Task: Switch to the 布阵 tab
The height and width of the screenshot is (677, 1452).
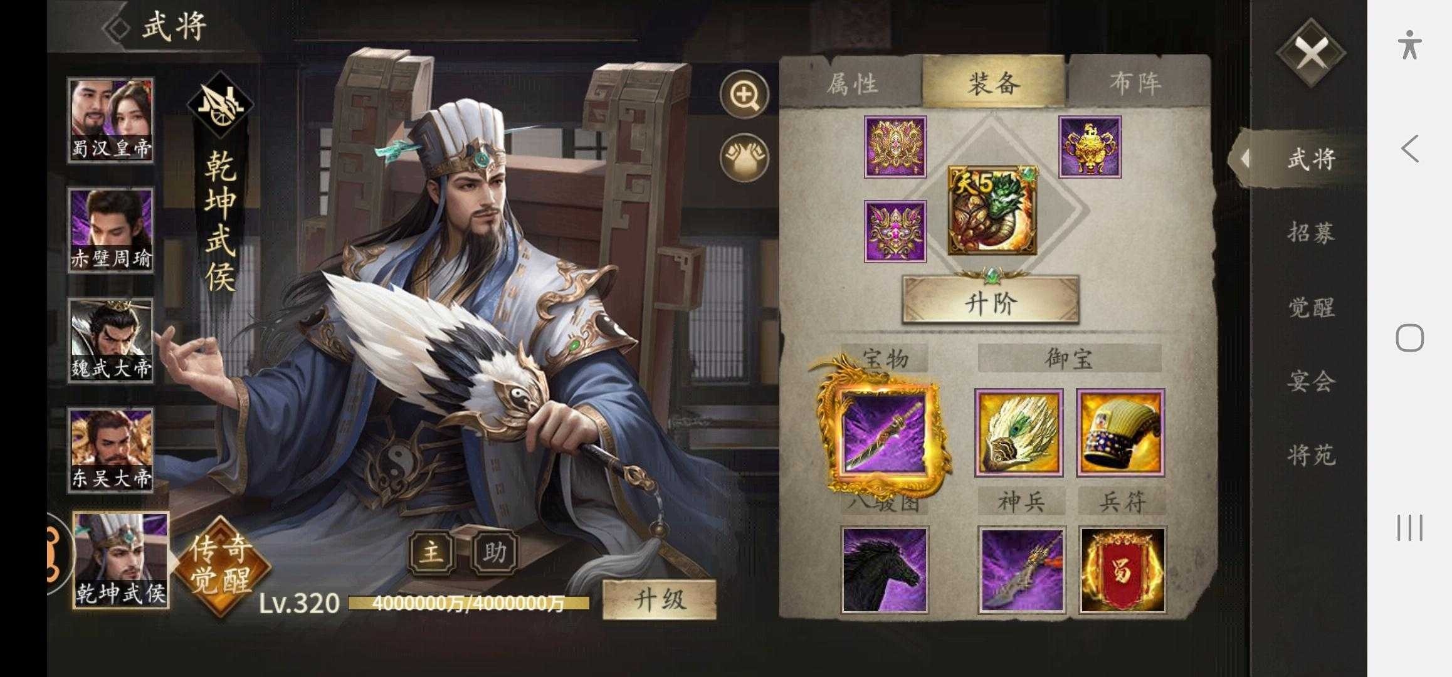Action: coord(1136,82)
